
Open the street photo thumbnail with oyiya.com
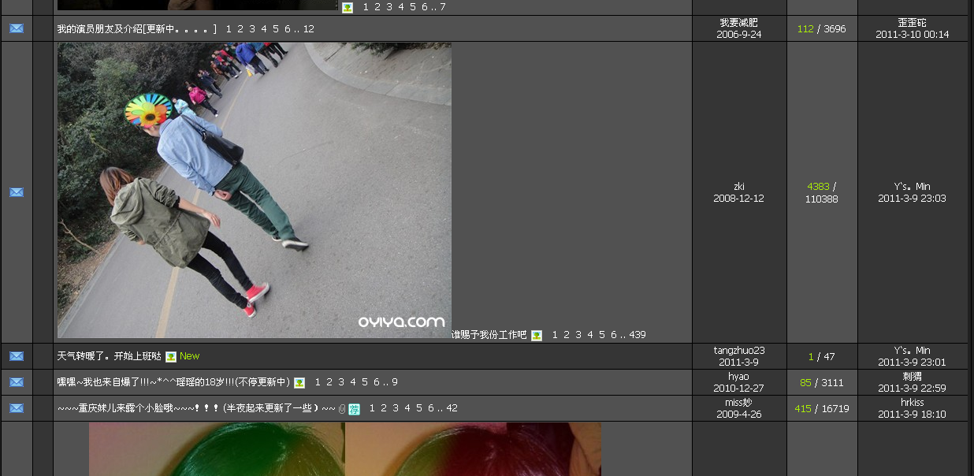(x=255, y=190)
